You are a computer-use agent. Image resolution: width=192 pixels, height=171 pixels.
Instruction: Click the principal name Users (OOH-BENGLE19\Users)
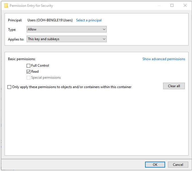50,20
